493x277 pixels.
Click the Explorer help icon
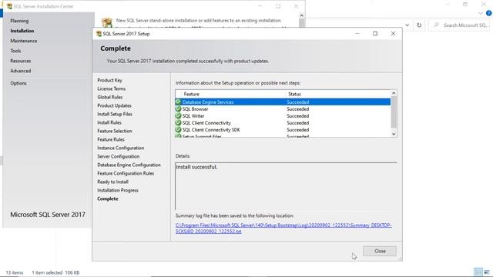[x=489, y=13]
